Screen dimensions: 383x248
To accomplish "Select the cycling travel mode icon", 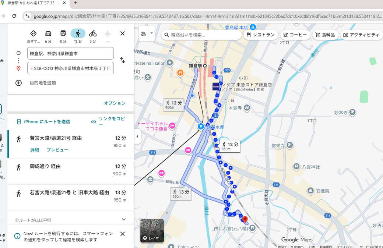I will [x=93, y=34].
